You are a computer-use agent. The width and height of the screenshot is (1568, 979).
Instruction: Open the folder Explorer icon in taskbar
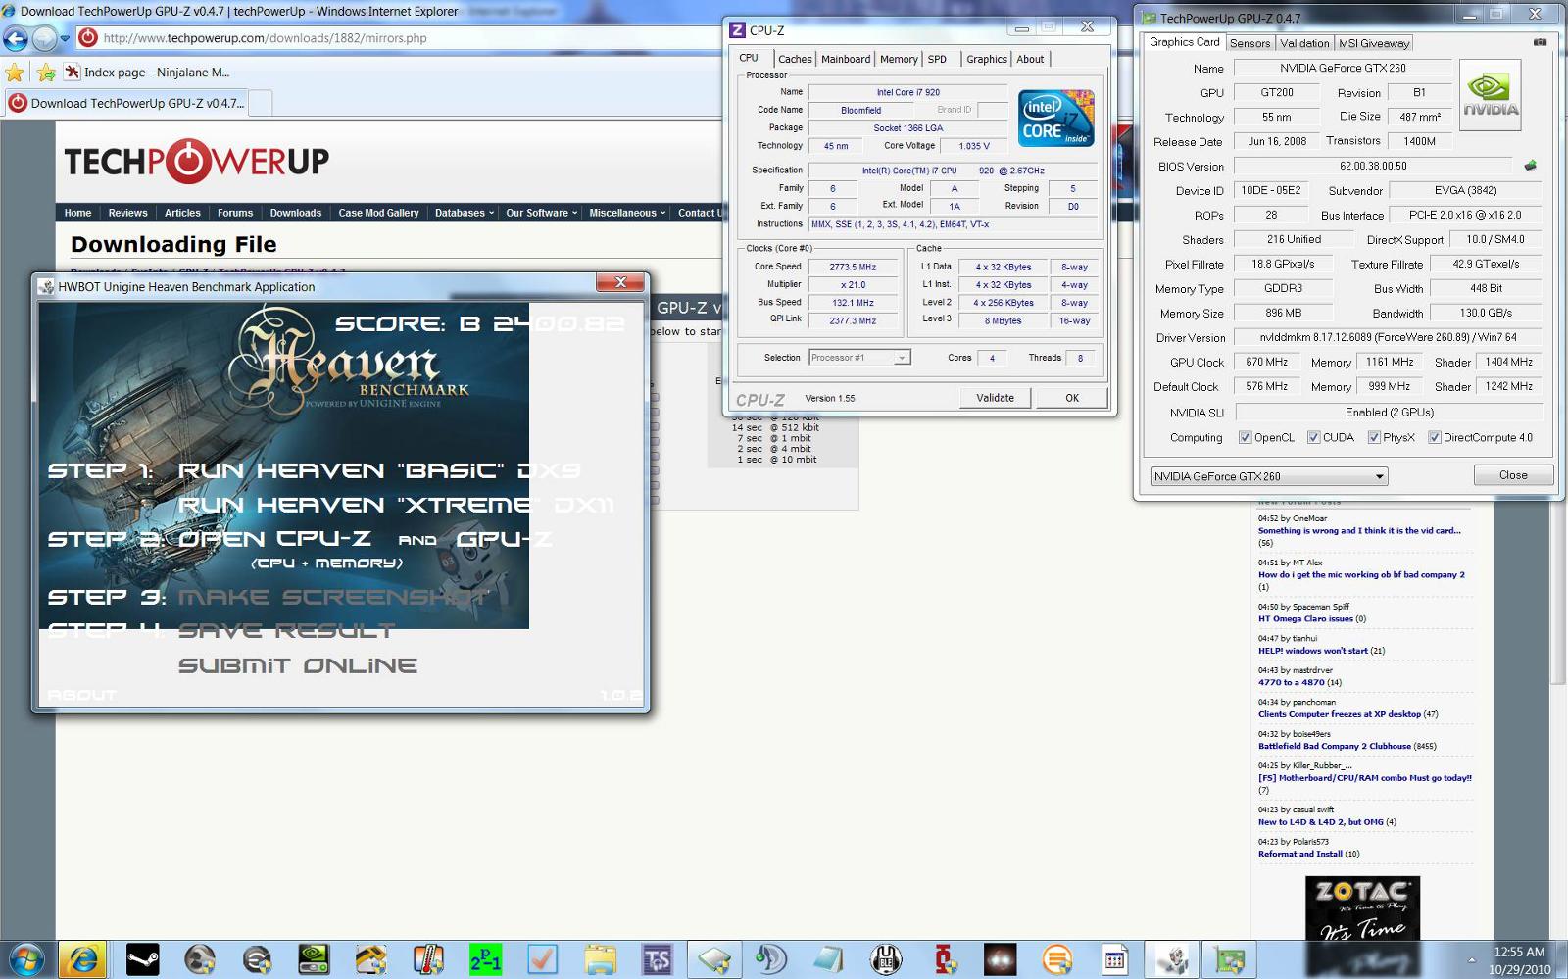(x=600, y=959)
